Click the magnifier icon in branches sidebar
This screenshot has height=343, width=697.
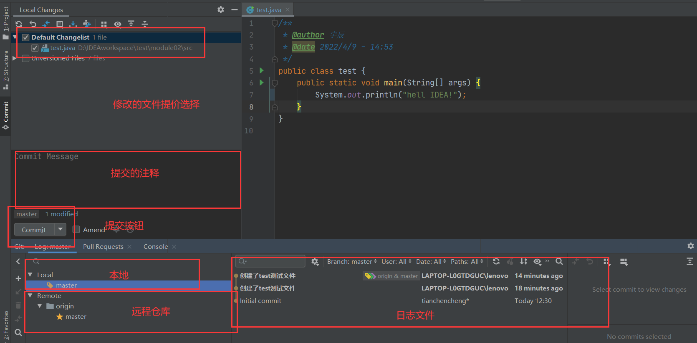[18, 333]
